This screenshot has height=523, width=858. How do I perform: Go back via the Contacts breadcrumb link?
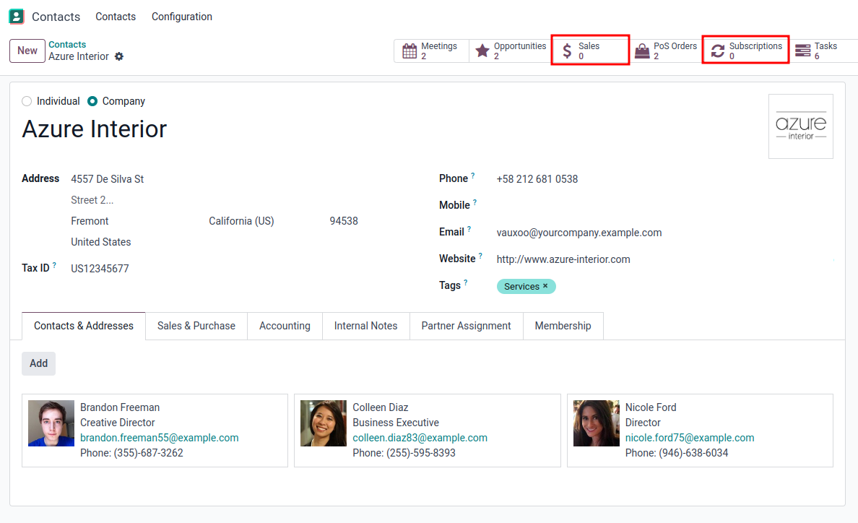pos(67,44)
